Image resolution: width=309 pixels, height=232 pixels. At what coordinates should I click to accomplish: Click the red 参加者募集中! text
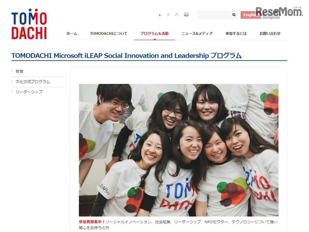coord(92,222)
